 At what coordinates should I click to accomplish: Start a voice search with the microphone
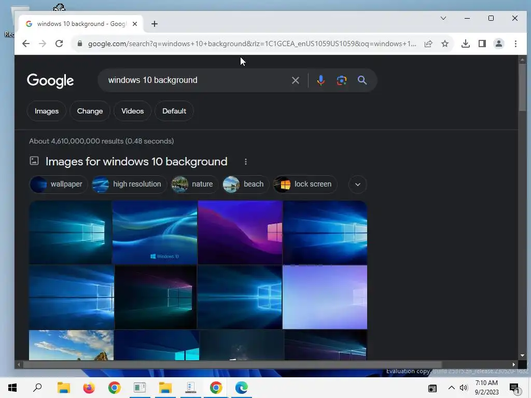point(320,80)
